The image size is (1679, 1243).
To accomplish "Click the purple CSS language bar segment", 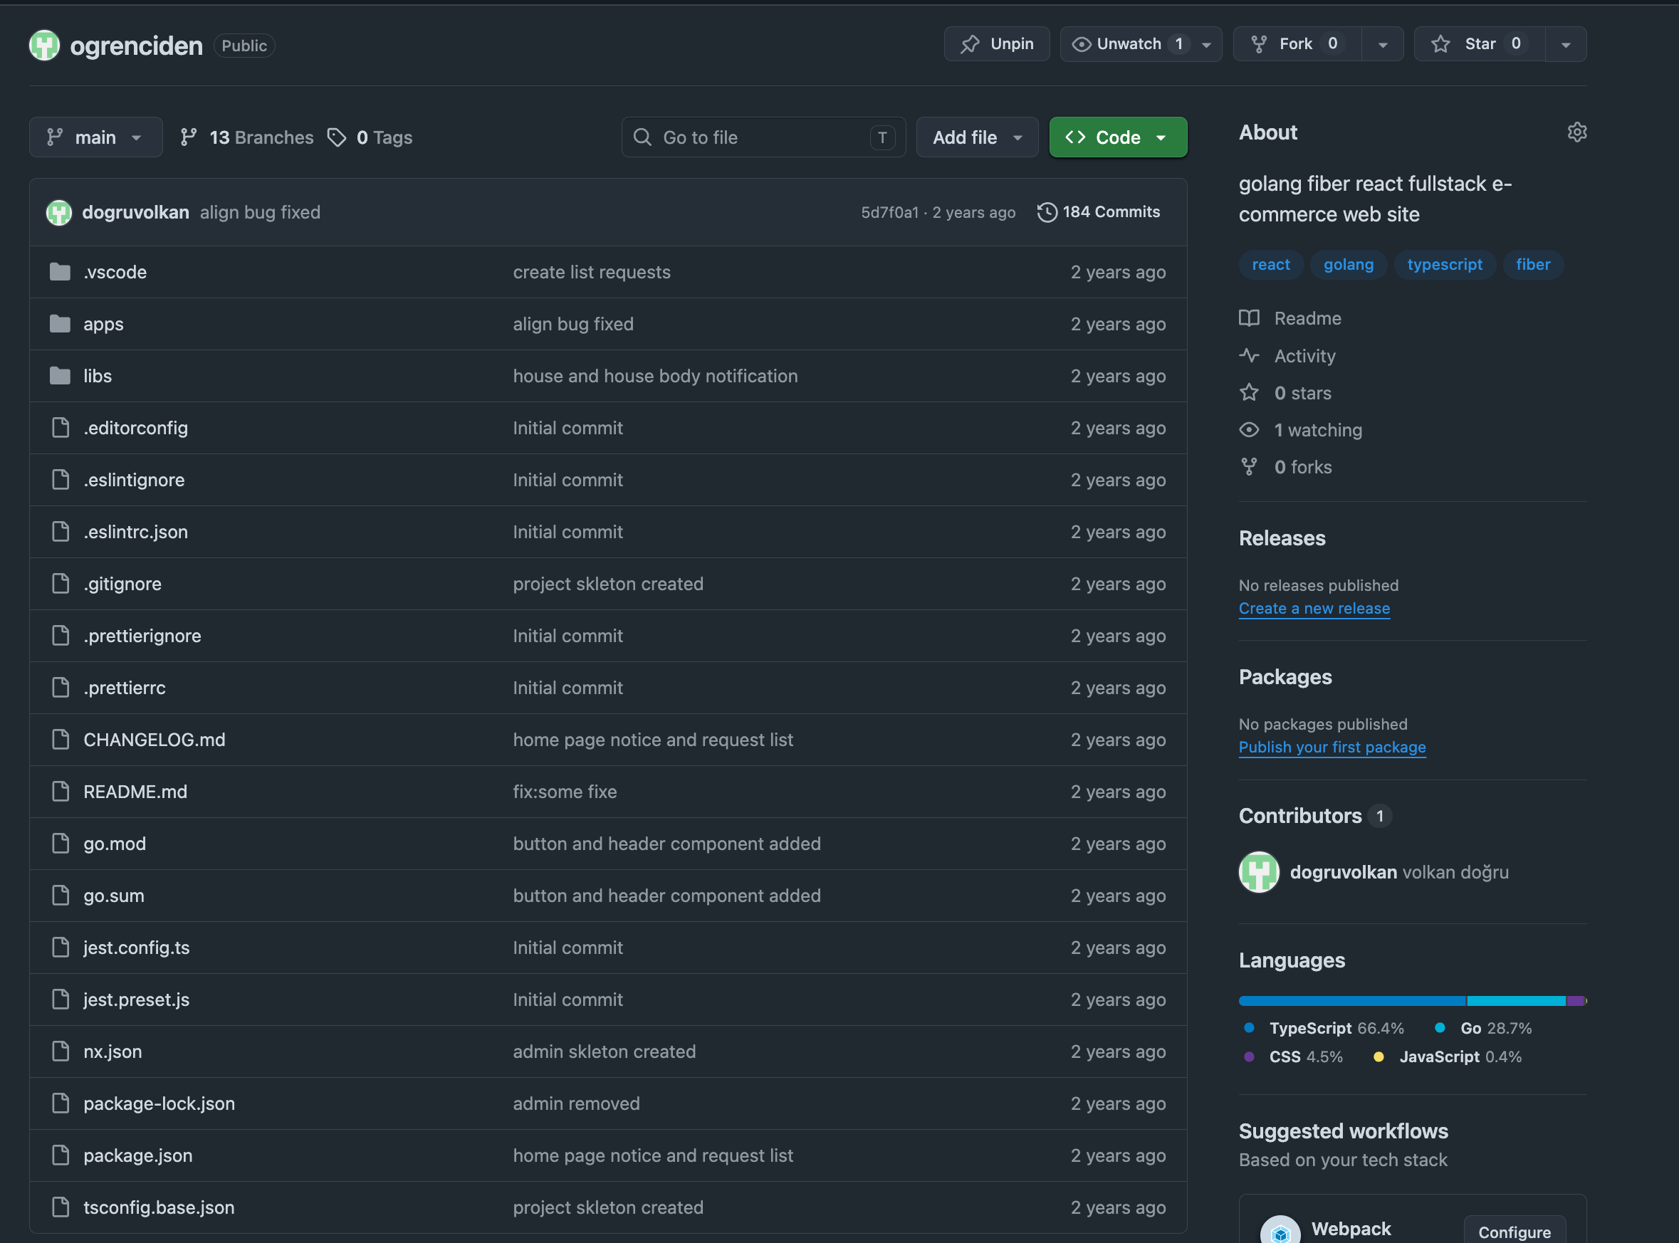I will point(1575,1001).
